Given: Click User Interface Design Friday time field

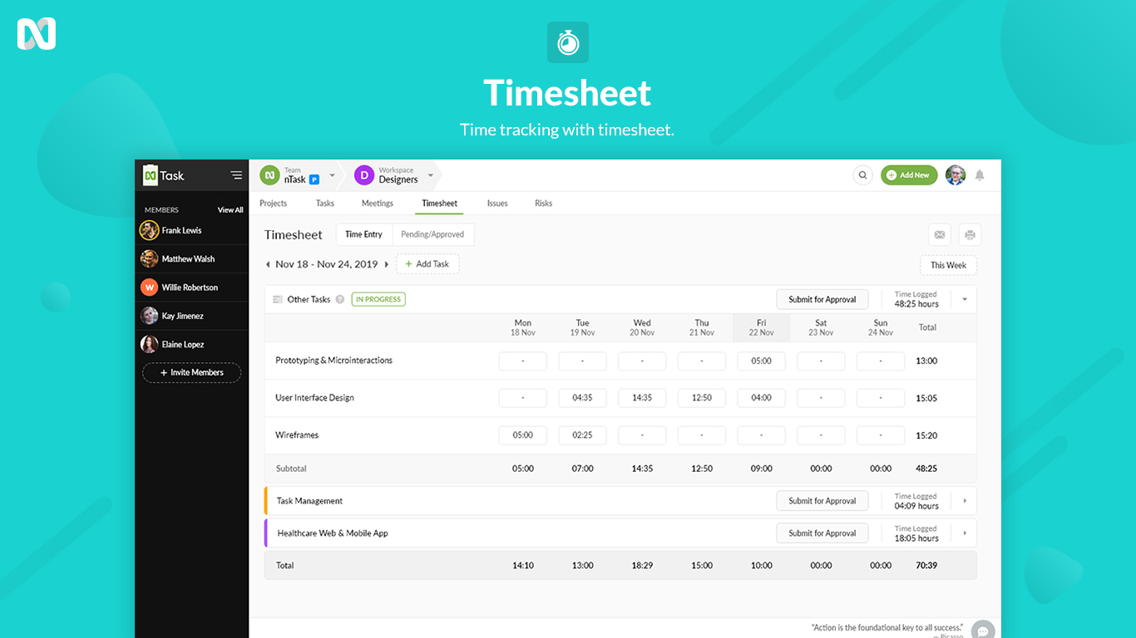Looking at the screenshot, I should [761, 398].
